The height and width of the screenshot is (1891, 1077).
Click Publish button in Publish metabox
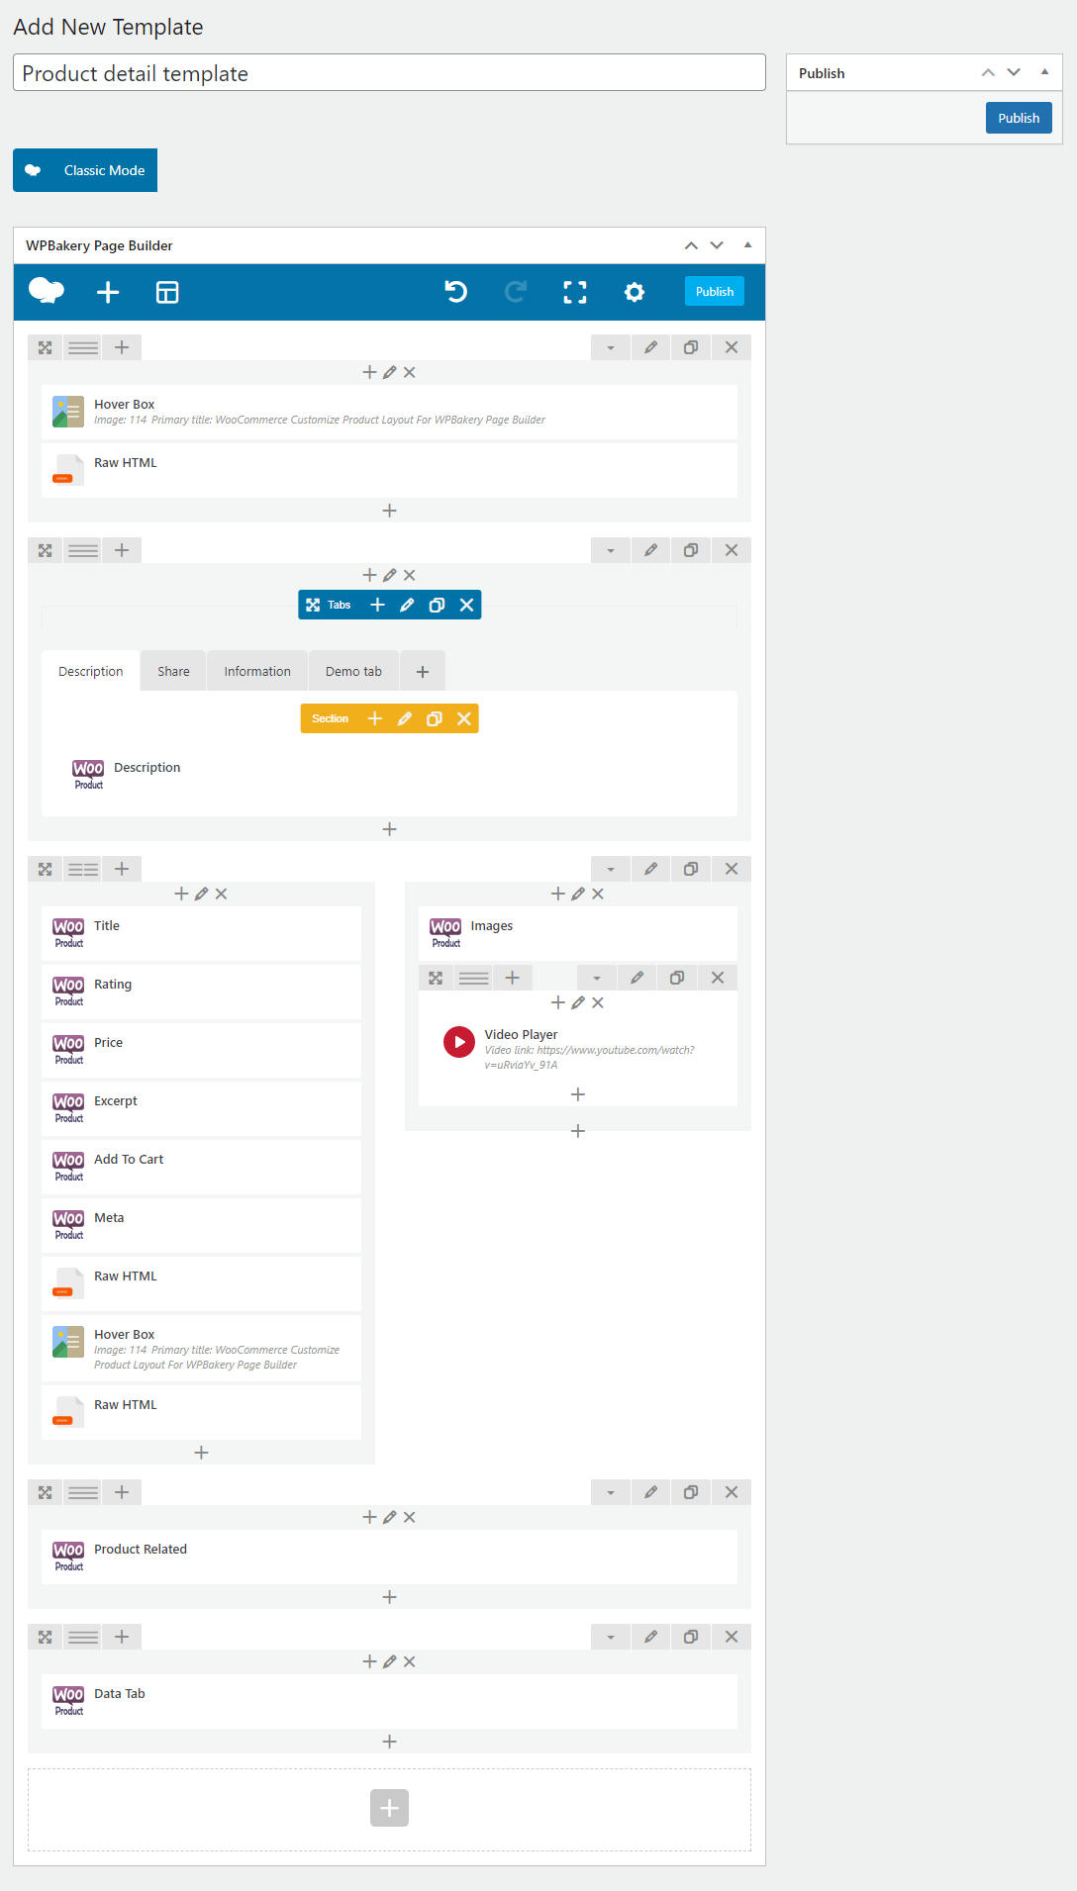[1019, 118]
